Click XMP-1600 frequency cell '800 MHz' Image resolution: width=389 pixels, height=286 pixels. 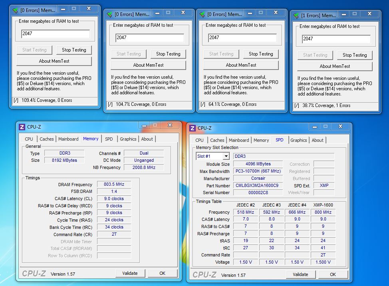point(323,212)
